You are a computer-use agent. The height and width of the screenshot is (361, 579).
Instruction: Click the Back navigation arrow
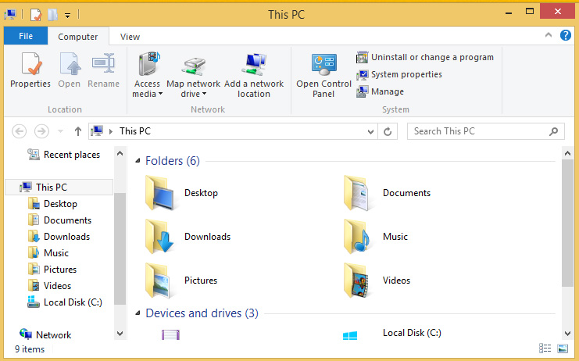click(x=20, y=131)
